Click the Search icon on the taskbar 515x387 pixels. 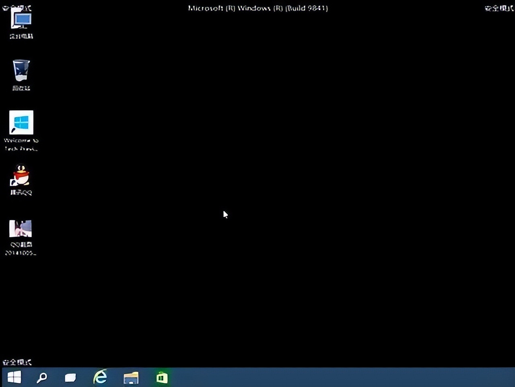click(x=41, y=377)
